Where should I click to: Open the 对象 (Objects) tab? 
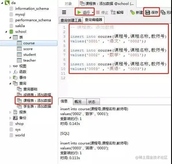(x=68, y=4)
